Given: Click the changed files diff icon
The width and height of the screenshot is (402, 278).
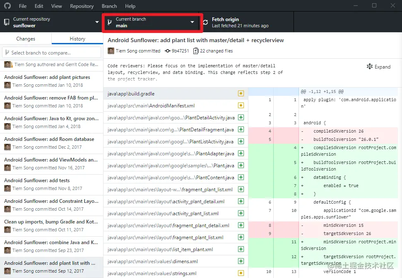Looking at the screenshot, I should point(196,51).
